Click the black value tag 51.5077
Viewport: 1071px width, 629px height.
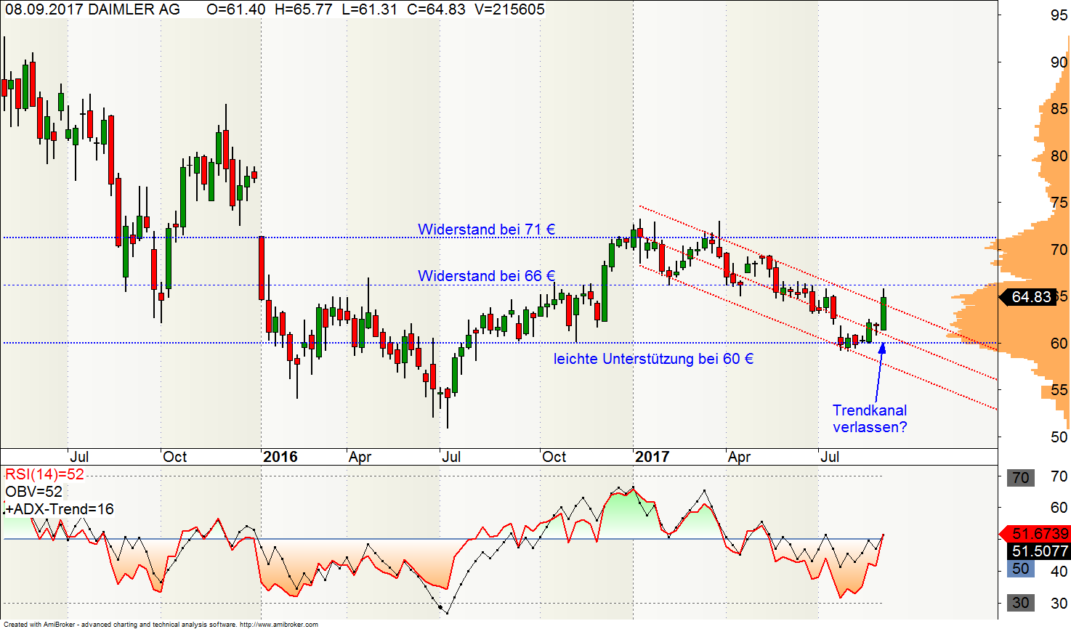[x=1040, y=551]
